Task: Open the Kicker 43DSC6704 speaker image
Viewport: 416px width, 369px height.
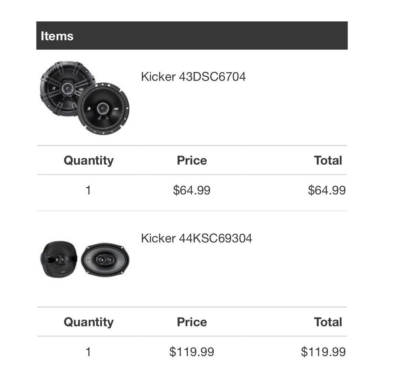Action: (x=84, y=98)
